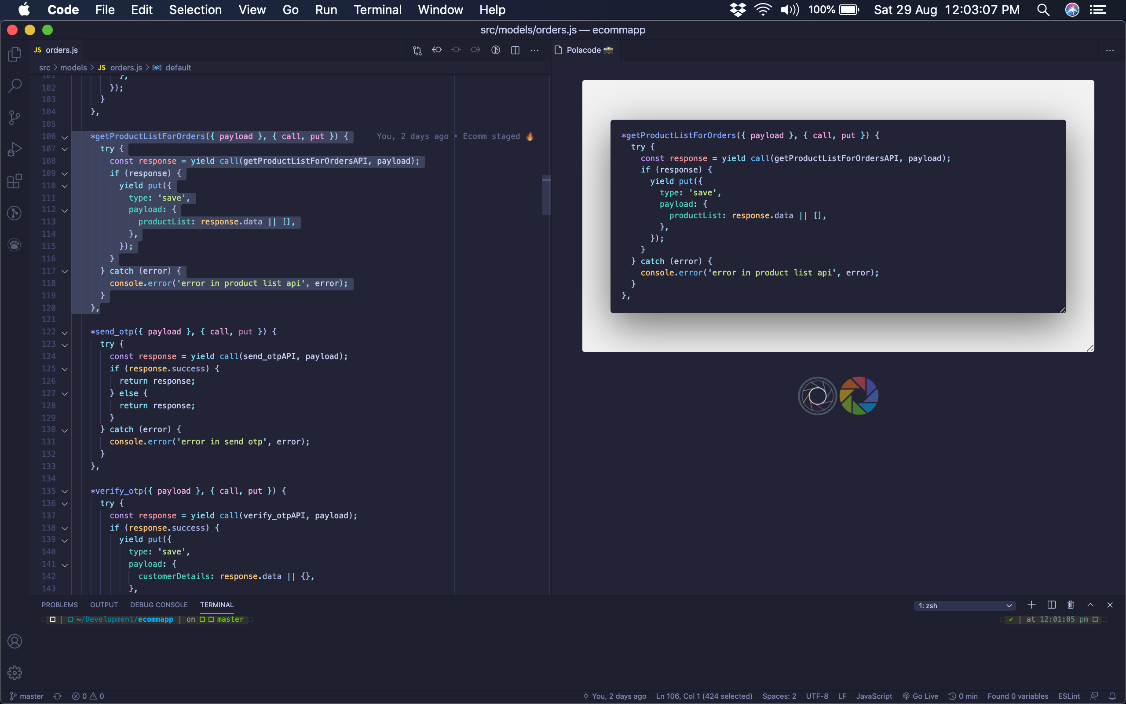Open the Selection menu in menu bar
This screenshot has height=704, width=1126.
click(195, 10)
